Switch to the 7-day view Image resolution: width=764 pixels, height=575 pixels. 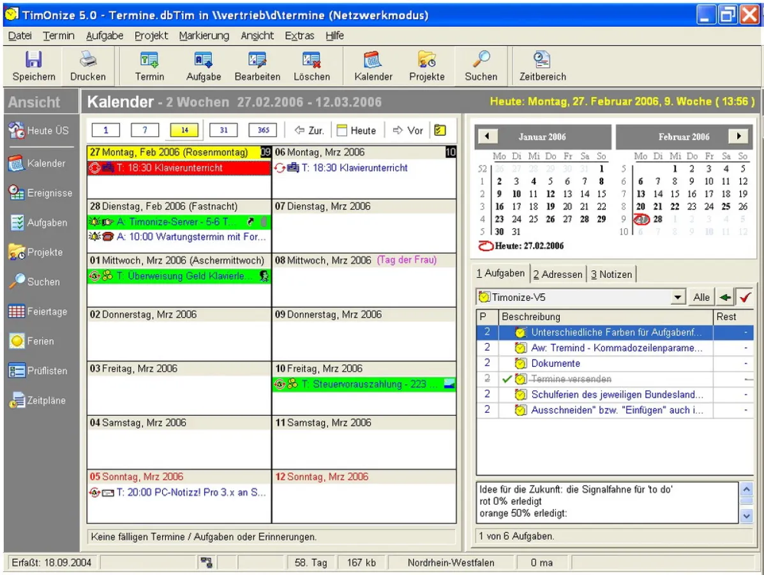[x=145, y=130]
